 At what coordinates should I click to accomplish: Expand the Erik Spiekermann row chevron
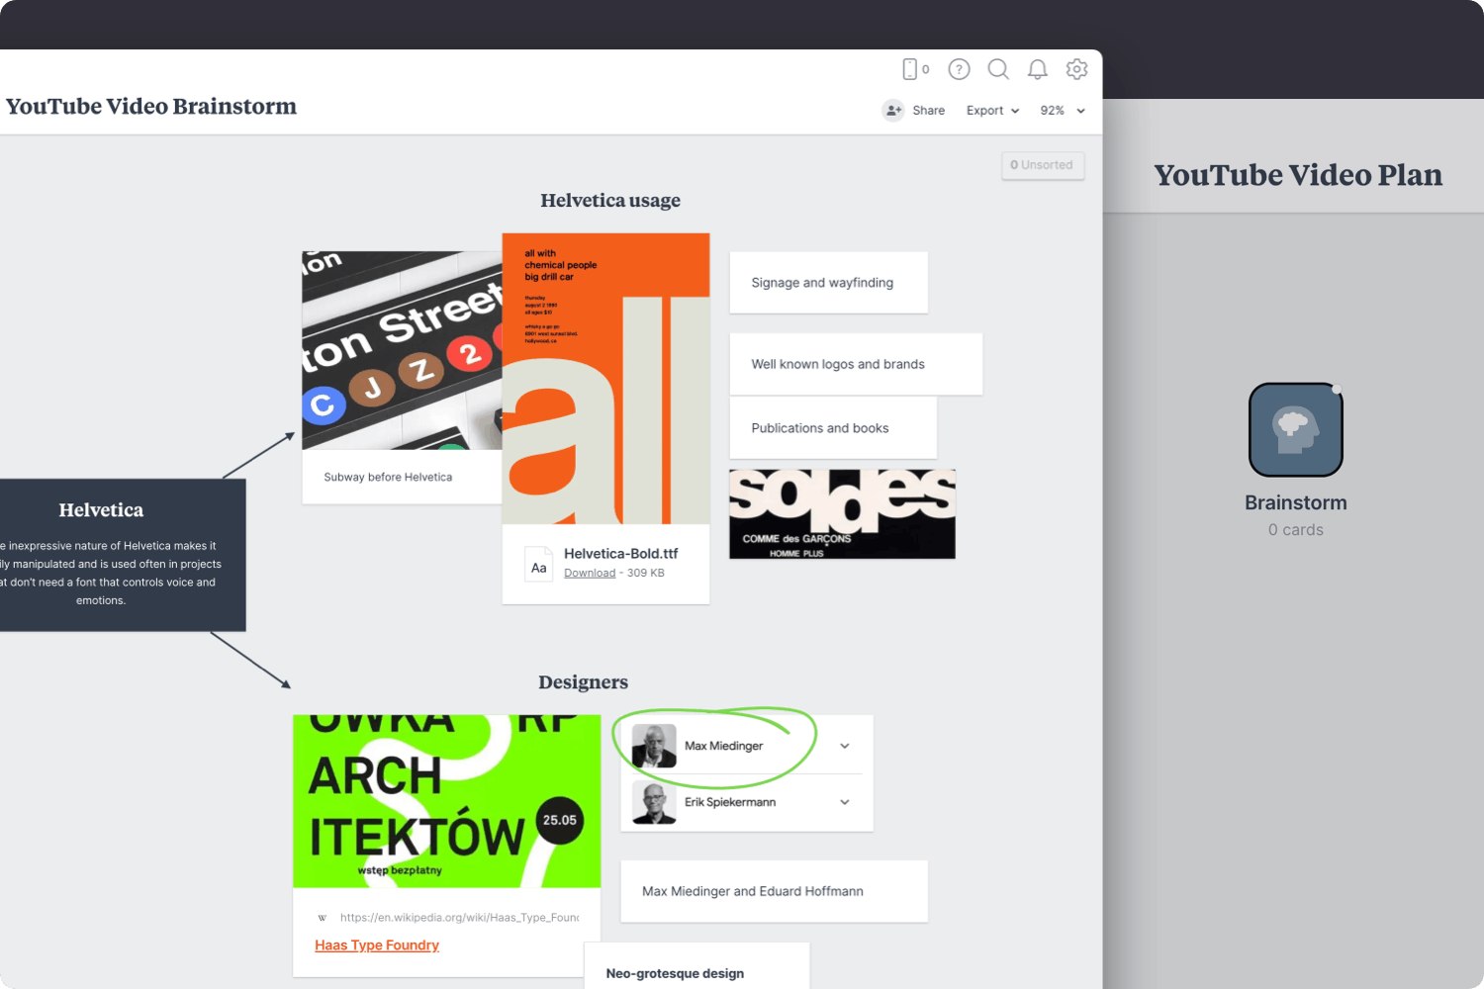pyautogui.click(x=845, y=802)
